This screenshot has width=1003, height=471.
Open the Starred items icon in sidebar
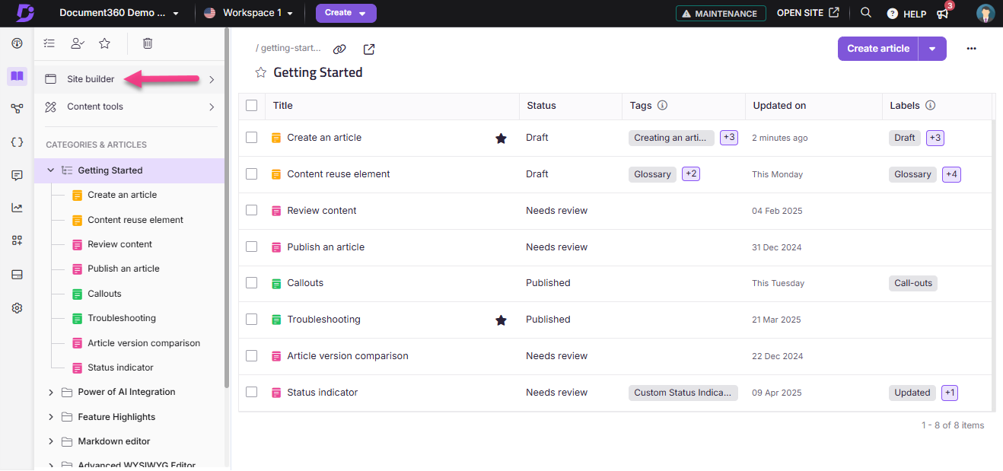[x=104, y=43]
